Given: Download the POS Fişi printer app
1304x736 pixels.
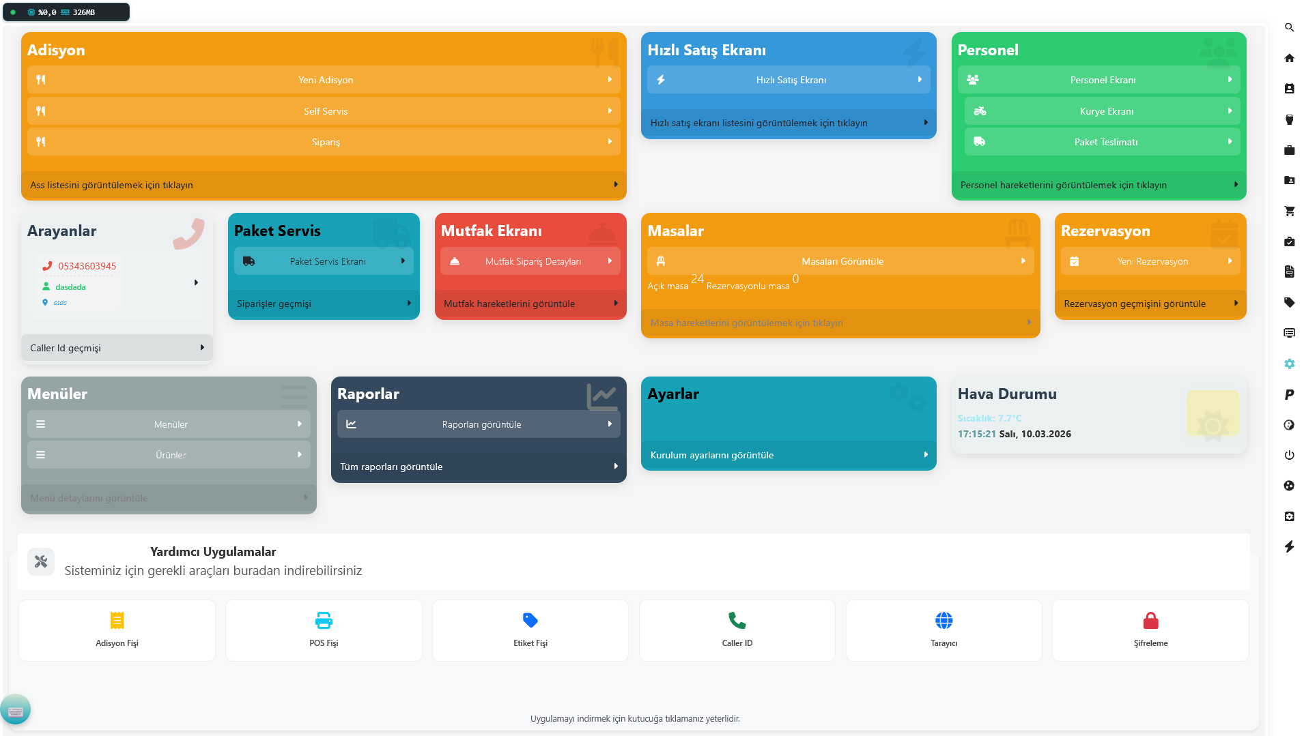Looking at the screenshot, I should coord(324,630).
